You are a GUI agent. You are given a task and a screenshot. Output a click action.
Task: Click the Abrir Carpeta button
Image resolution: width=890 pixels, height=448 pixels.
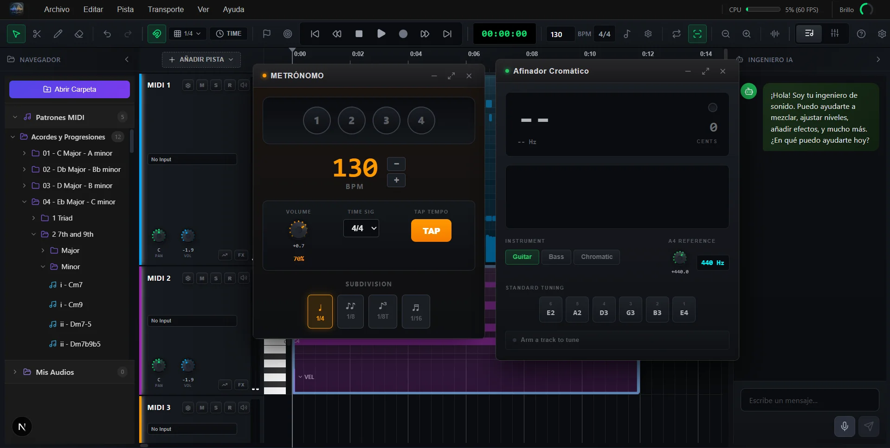70,89
